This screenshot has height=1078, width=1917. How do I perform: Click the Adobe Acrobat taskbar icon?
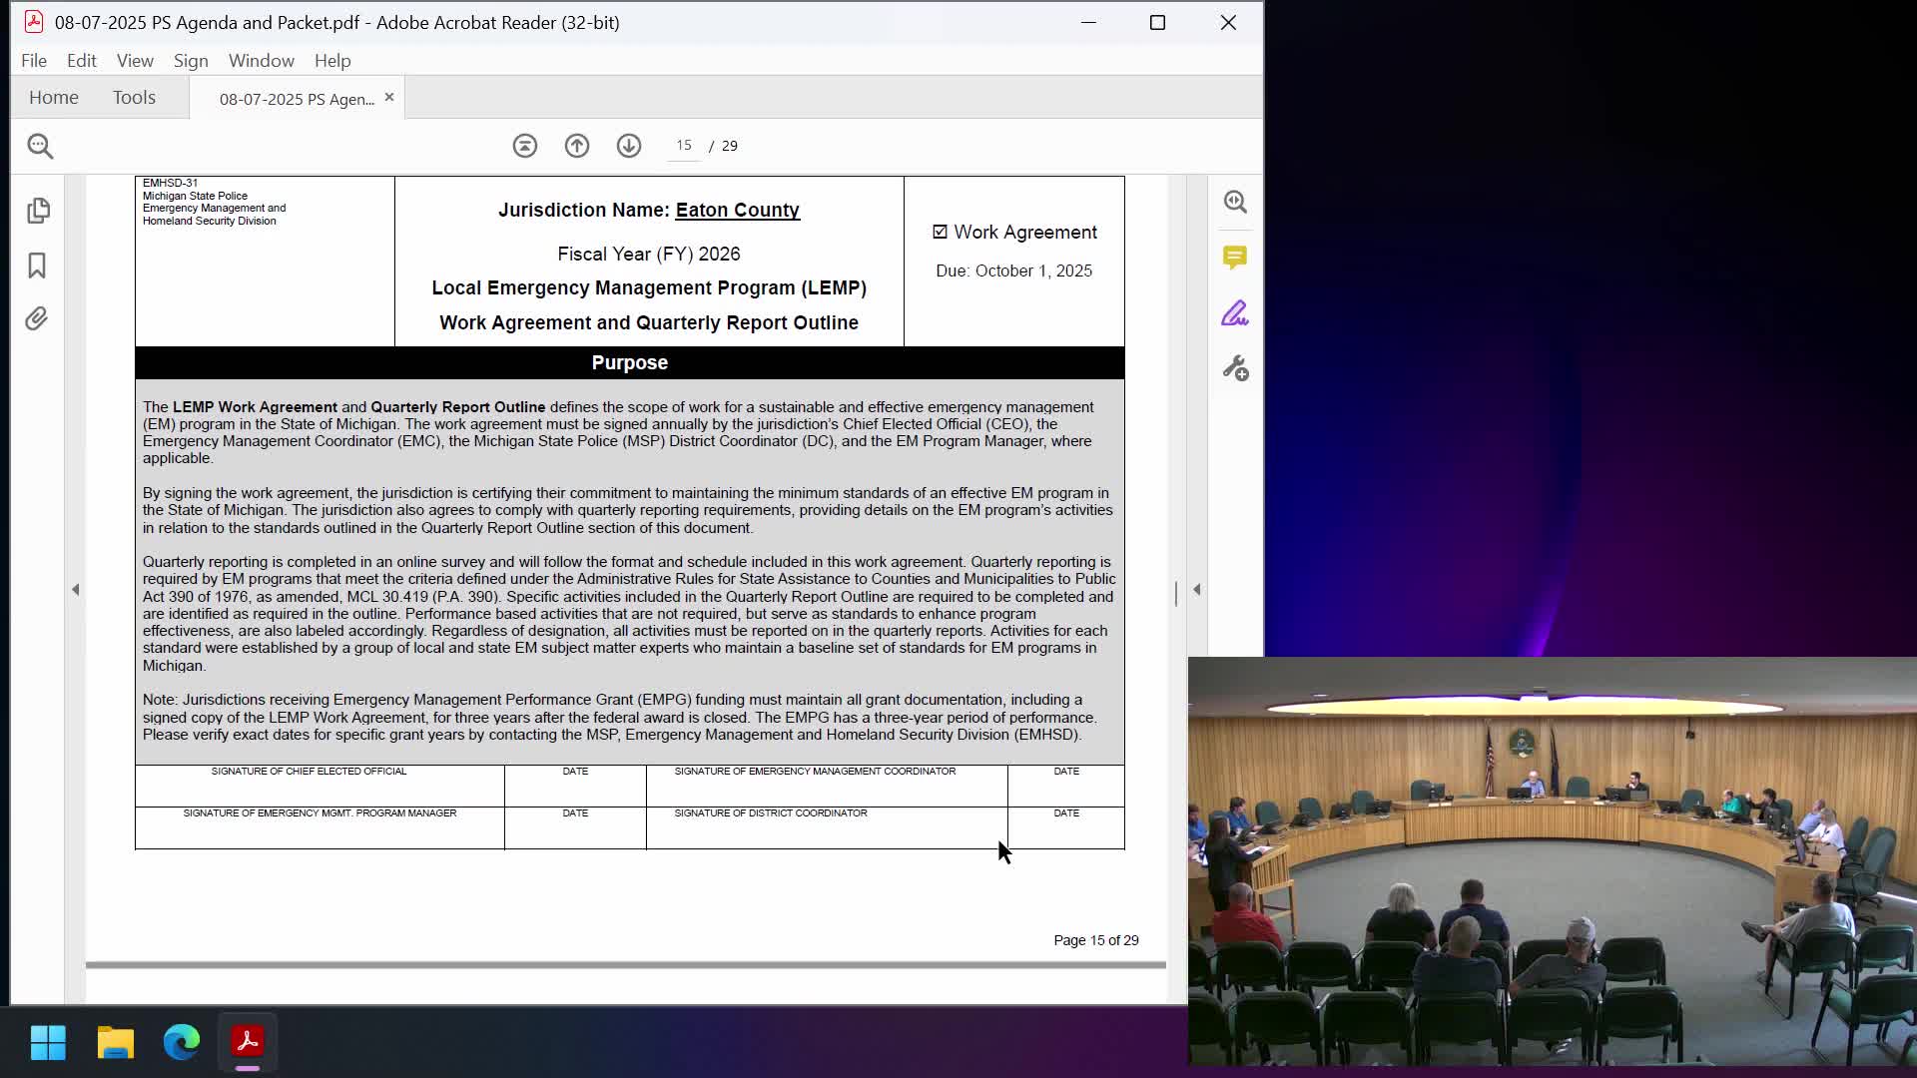248,1042
